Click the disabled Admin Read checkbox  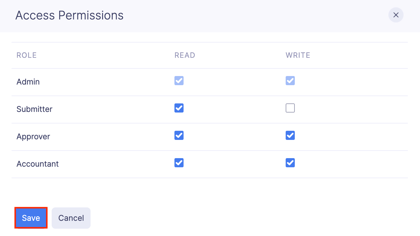pyautogui.click(x=179, y=81)
